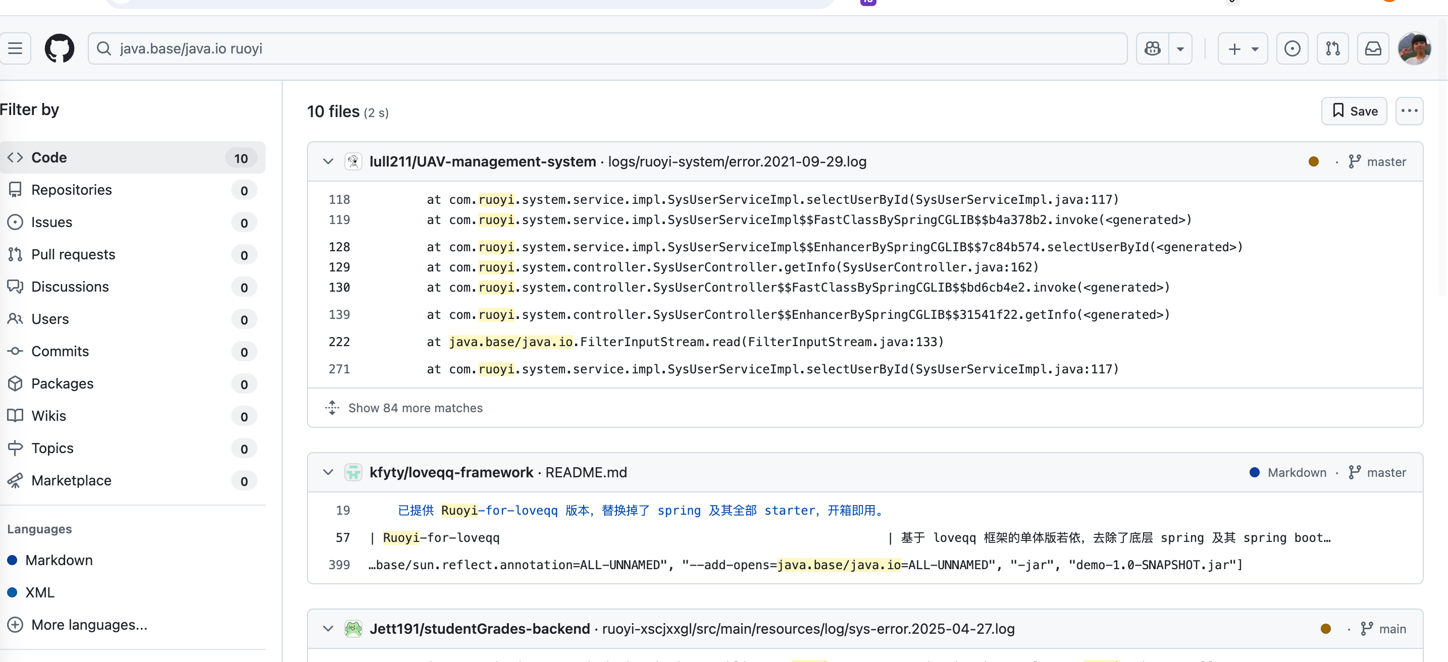Image resolution: width=1448 pixels, height=662 pixels.
Task: Open the GitHub homepage logo
Action: click(x=59, y=48)
